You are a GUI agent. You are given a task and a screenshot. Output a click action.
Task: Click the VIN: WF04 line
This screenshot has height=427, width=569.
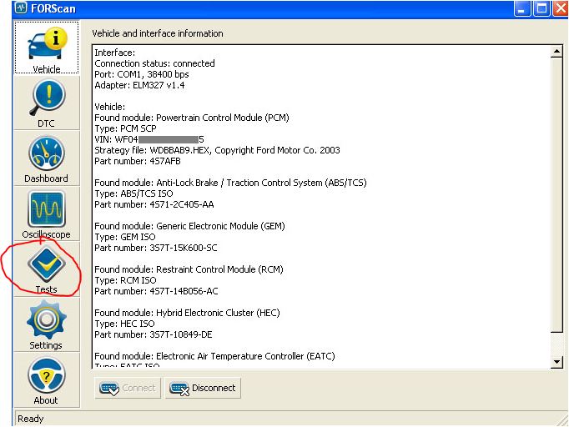[149, 139]
